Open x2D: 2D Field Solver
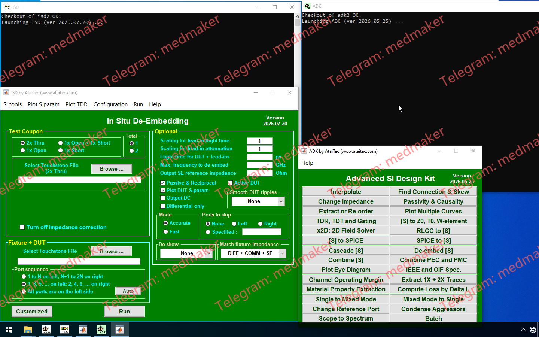 346,231
